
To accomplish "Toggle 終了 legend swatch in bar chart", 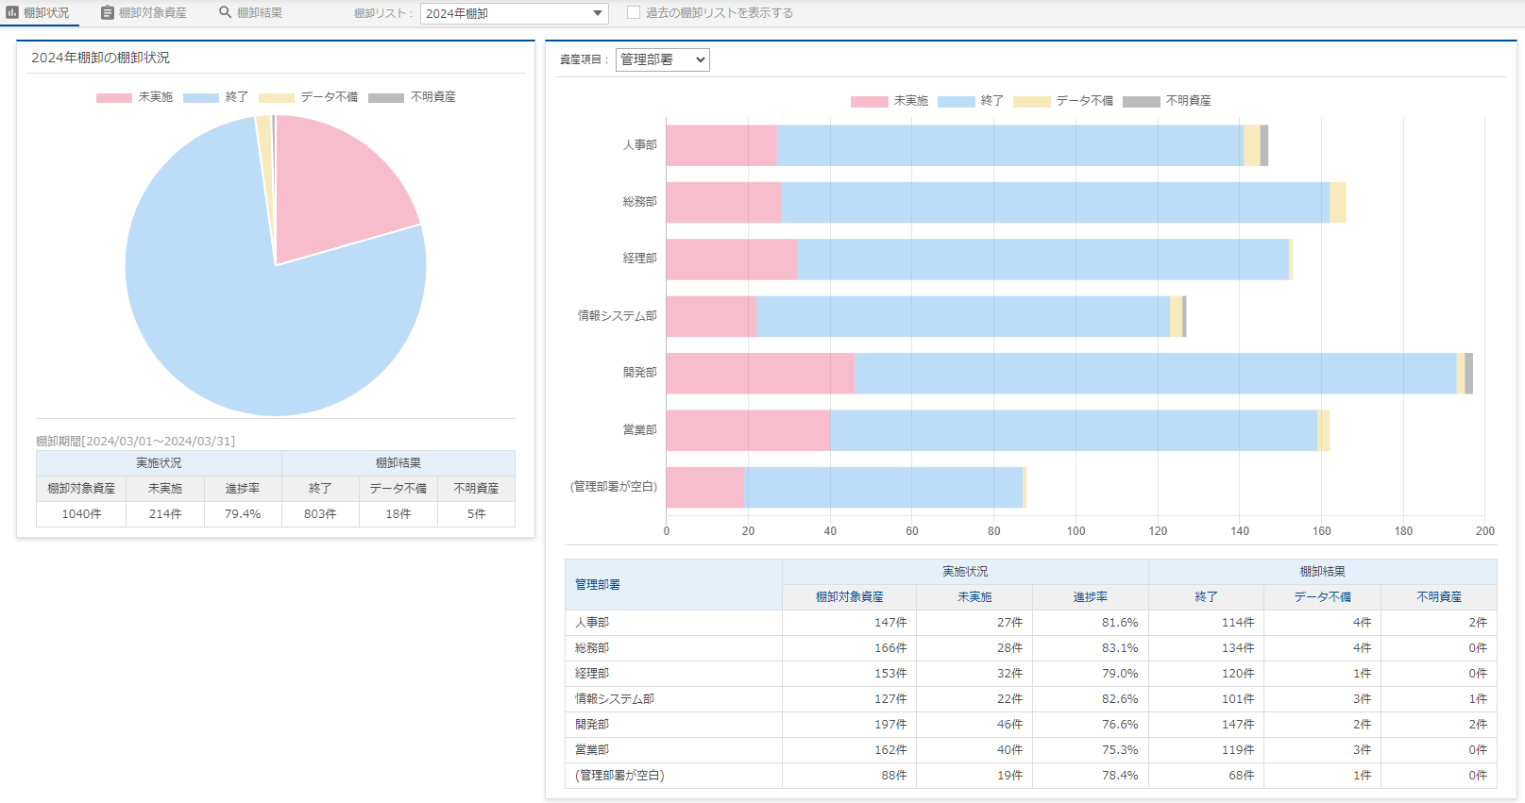I will click(956, 101).
